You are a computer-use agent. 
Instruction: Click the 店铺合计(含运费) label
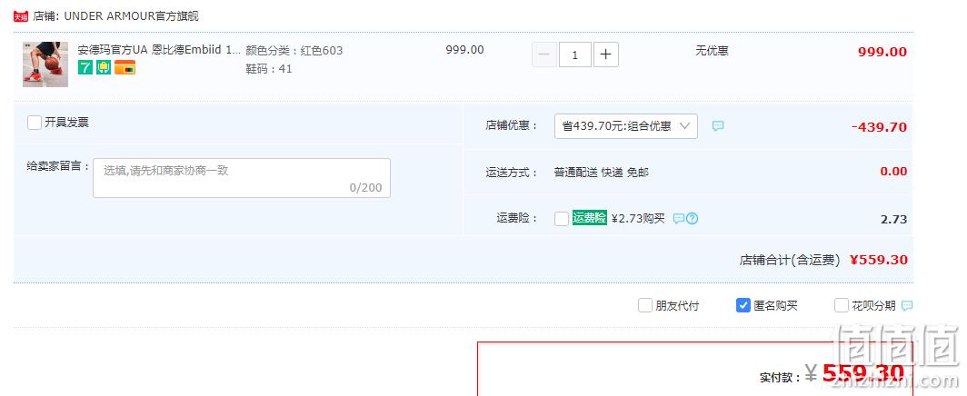pos(790,261)
